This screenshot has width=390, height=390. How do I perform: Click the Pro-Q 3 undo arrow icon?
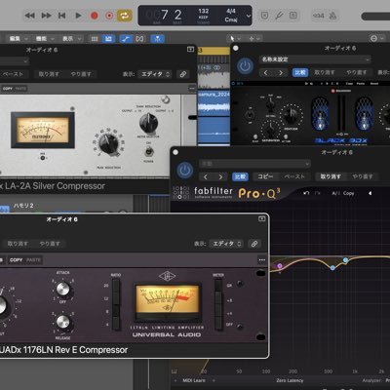click(x=306, y=193)
